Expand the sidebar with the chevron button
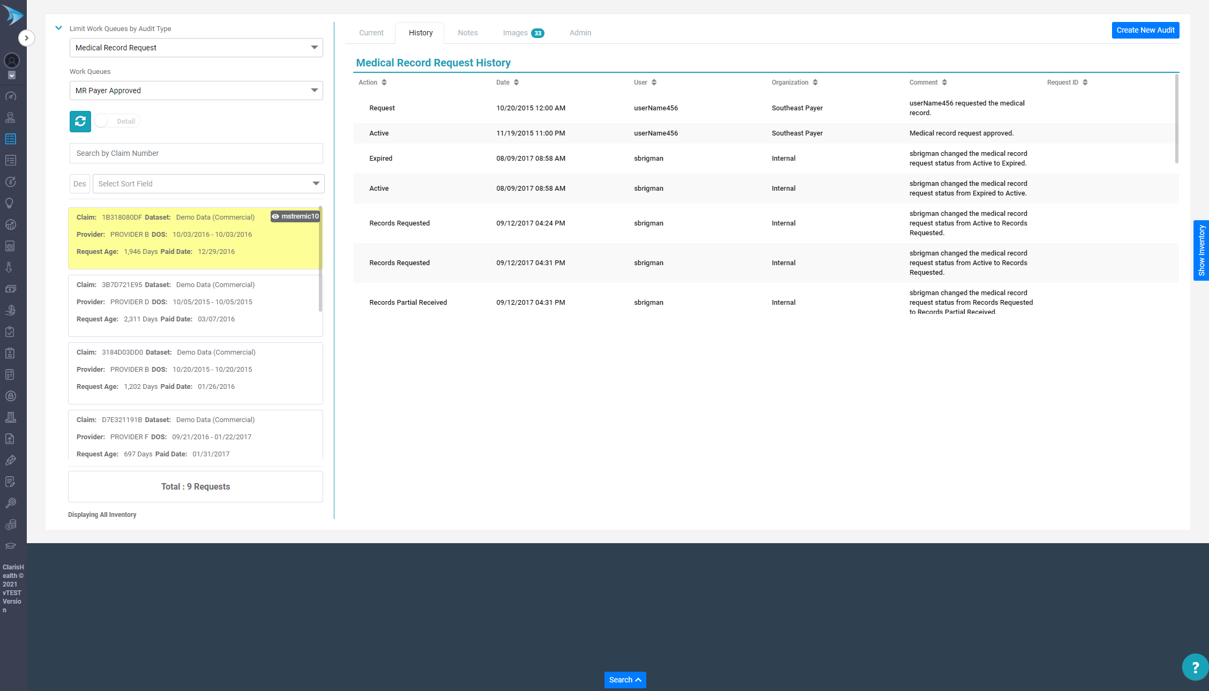Viewport: 1209px width, 691px height. [x=26, y=38]
